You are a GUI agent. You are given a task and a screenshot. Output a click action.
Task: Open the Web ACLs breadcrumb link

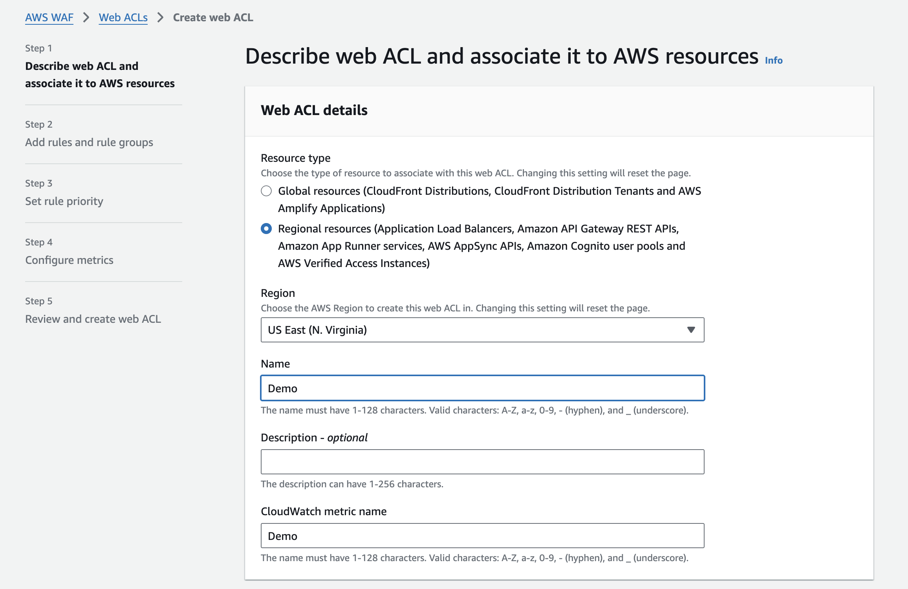[123, 17]
